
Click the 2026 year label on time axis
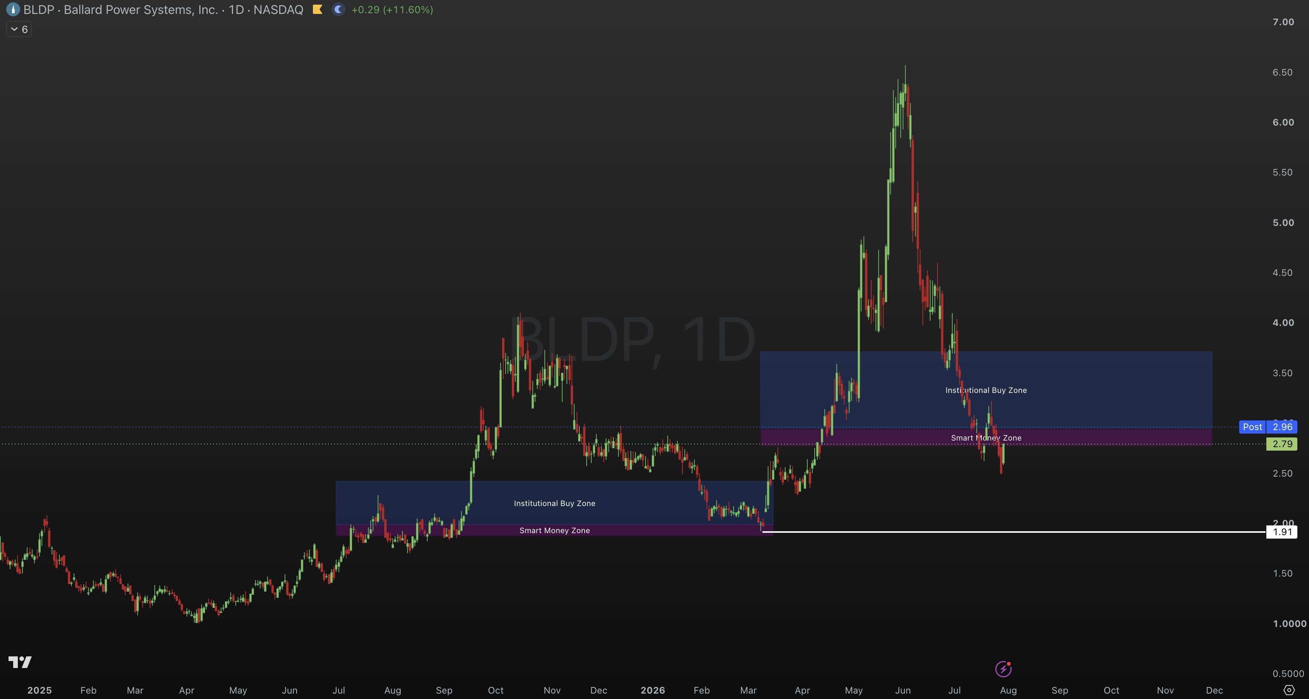(x=653, y=690)
